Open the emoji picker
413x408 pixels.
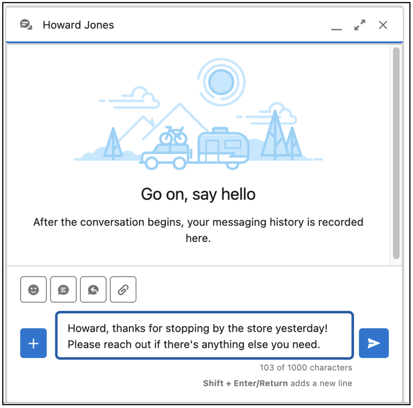tap(33, 289)
